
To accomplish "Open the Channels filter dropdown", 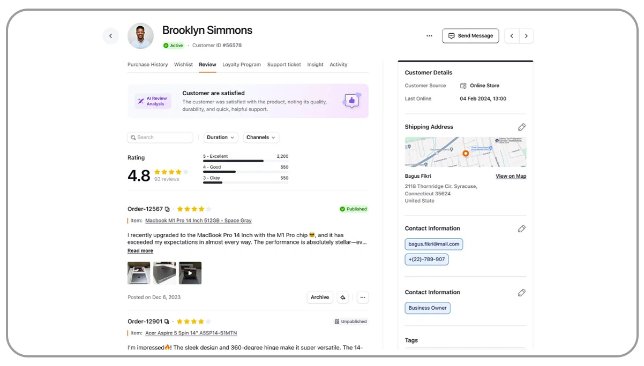I will click(x=261, y=138).
